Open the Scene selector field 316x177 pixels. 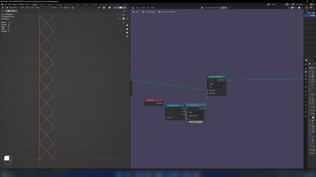(x=276, y=4)
